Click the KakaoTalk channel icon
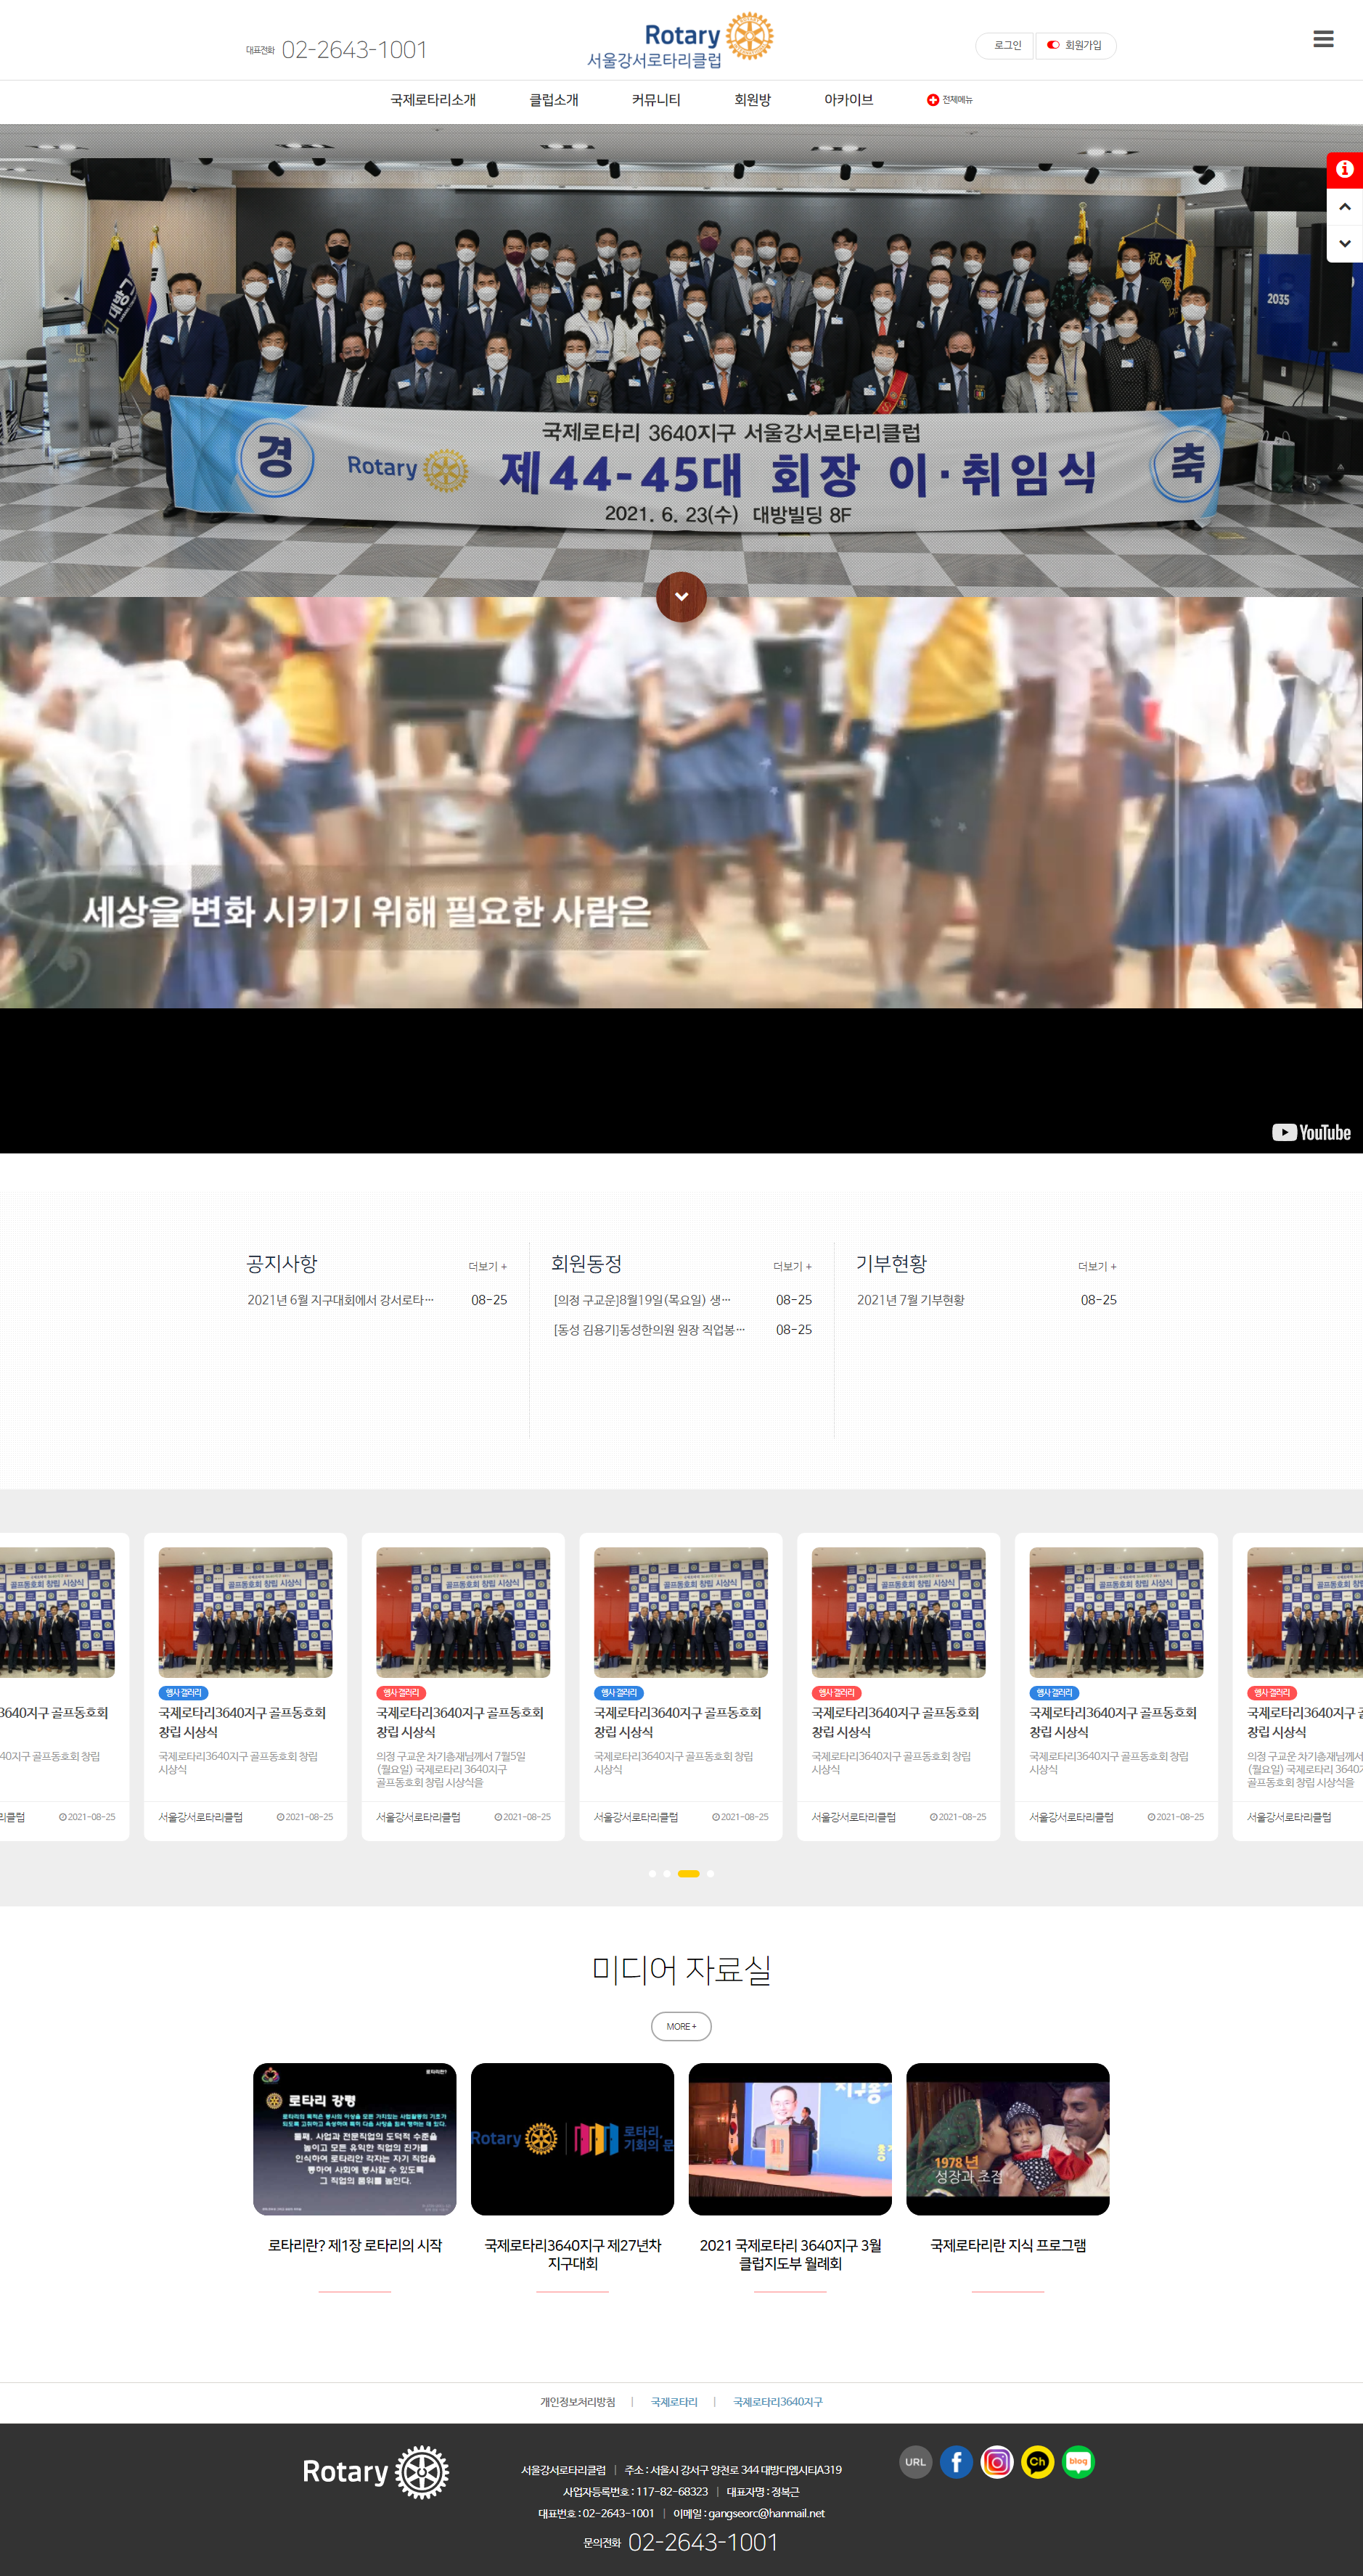Screen dimensions: 1363x2576 click(1036, 2461)
